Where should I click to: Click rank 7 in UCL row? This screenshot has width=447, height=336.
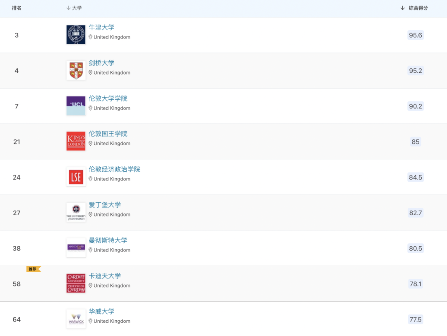tap(17, 106)
